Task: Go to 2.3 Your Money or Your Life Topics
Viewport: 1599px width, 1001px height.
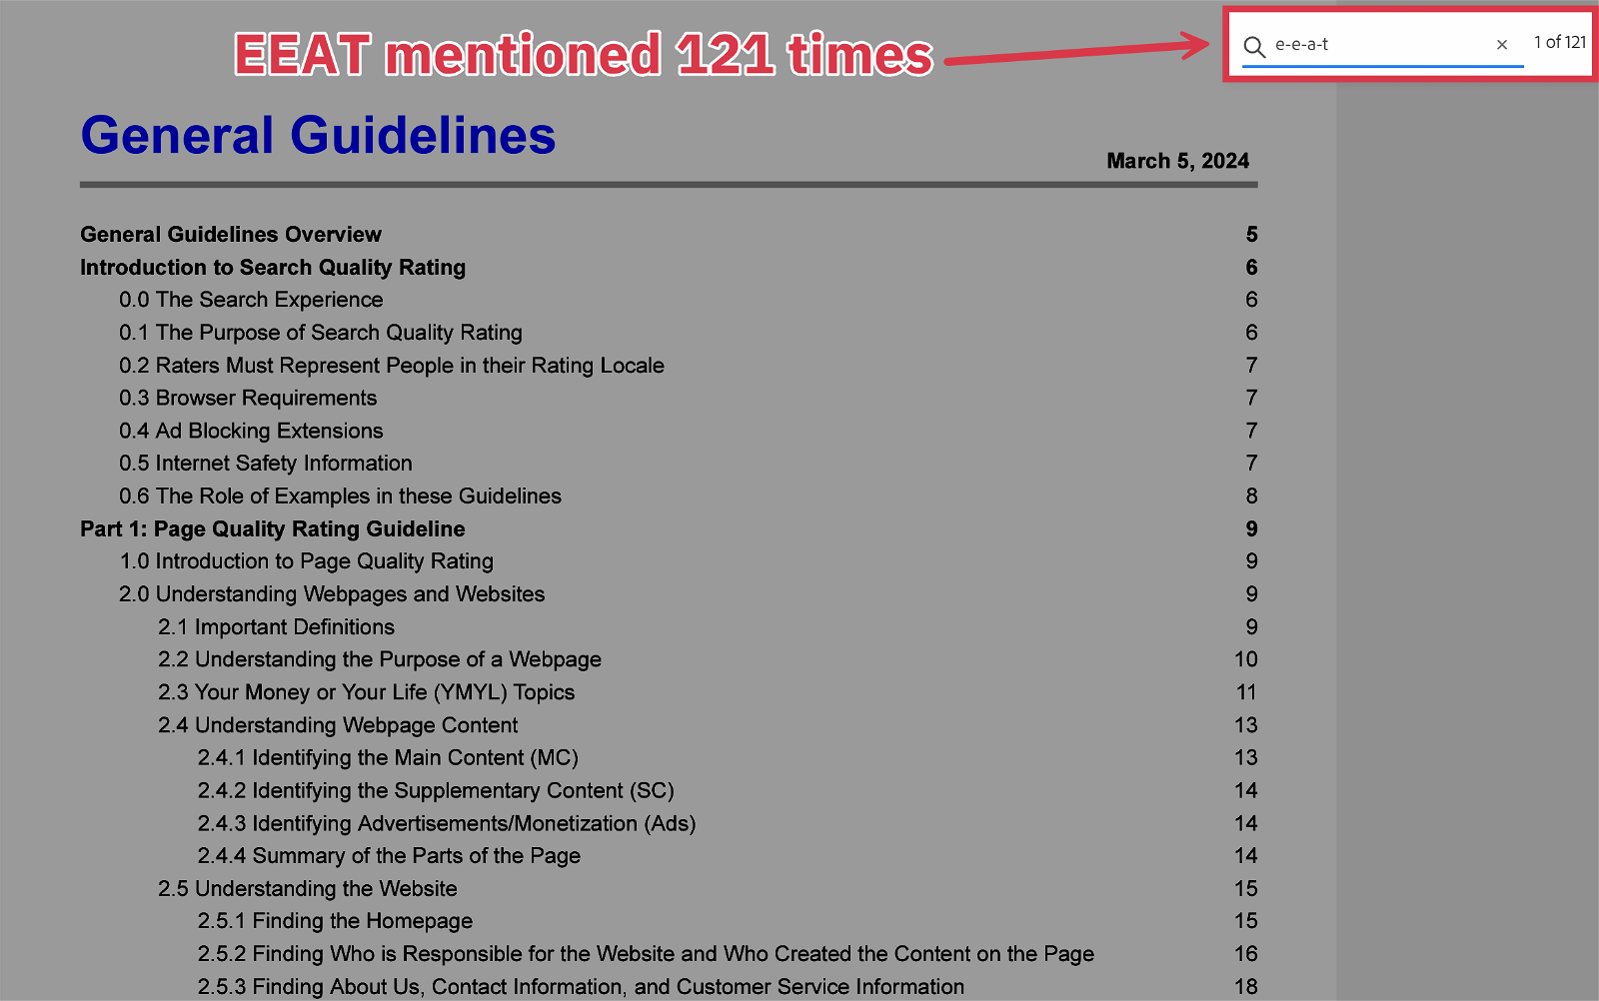Action: (x=366, y=692)
